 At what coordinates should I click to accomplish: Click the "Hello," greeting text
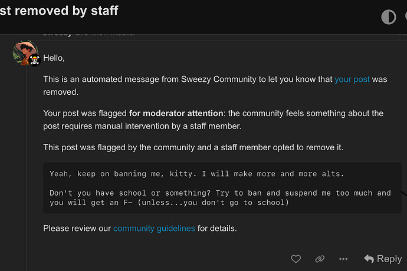pos(54,58)
